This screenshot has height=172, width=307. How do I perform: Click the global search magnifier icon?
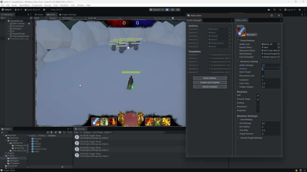coord(279,10)
